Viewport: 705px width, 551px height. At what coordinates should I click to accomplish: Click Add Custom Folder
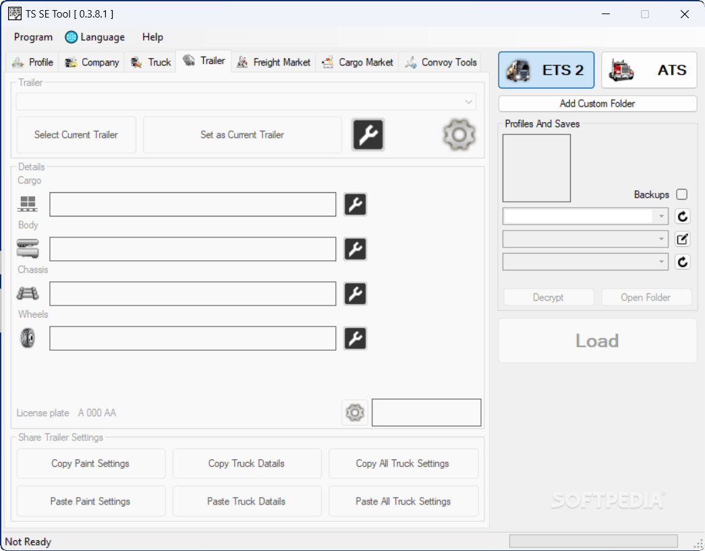click(x=597, y=103)
